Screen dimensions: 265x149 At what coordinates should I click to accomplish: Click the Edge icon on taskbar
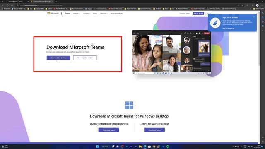pos(145,147)
